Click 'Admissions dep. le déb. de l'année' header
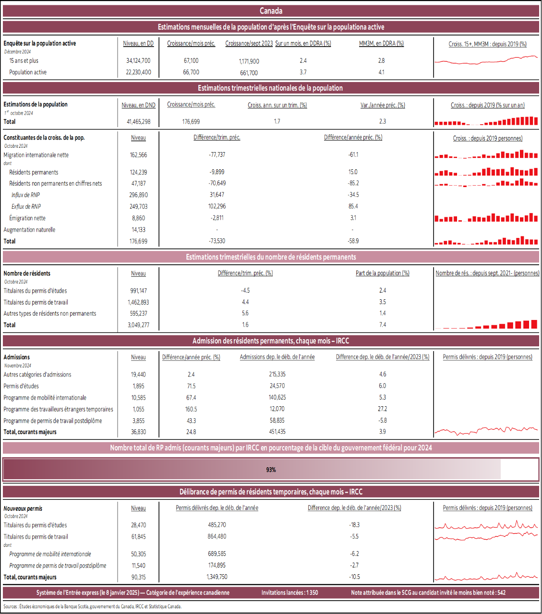This screenshot has height=614, width=542. [277, 357]
